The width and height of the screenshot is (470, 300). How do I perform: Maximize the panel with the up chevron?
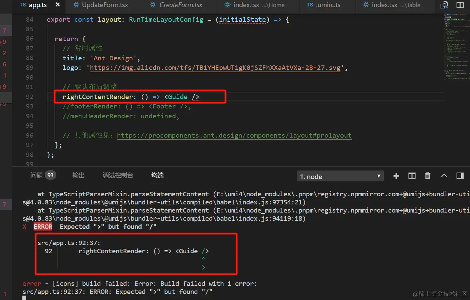444,176
